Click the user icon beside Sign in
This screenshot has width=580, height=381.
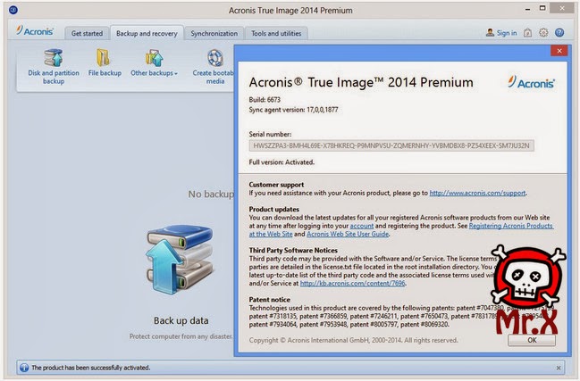(490, 32)
